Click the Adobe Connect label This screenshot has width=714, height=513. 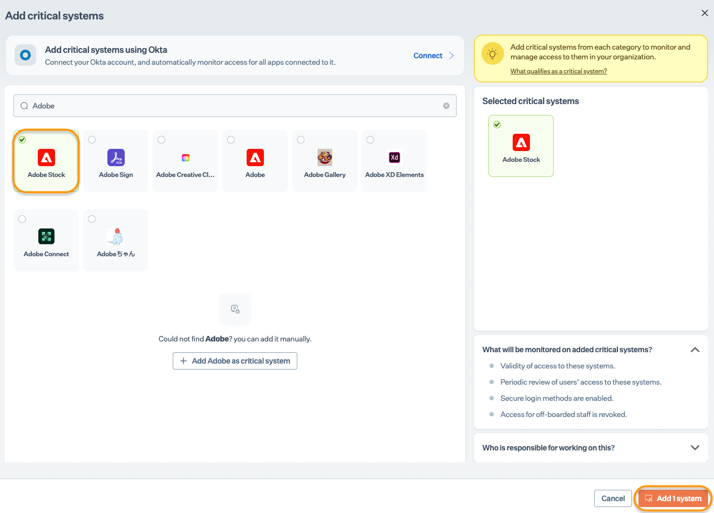(x=46, y=254)
